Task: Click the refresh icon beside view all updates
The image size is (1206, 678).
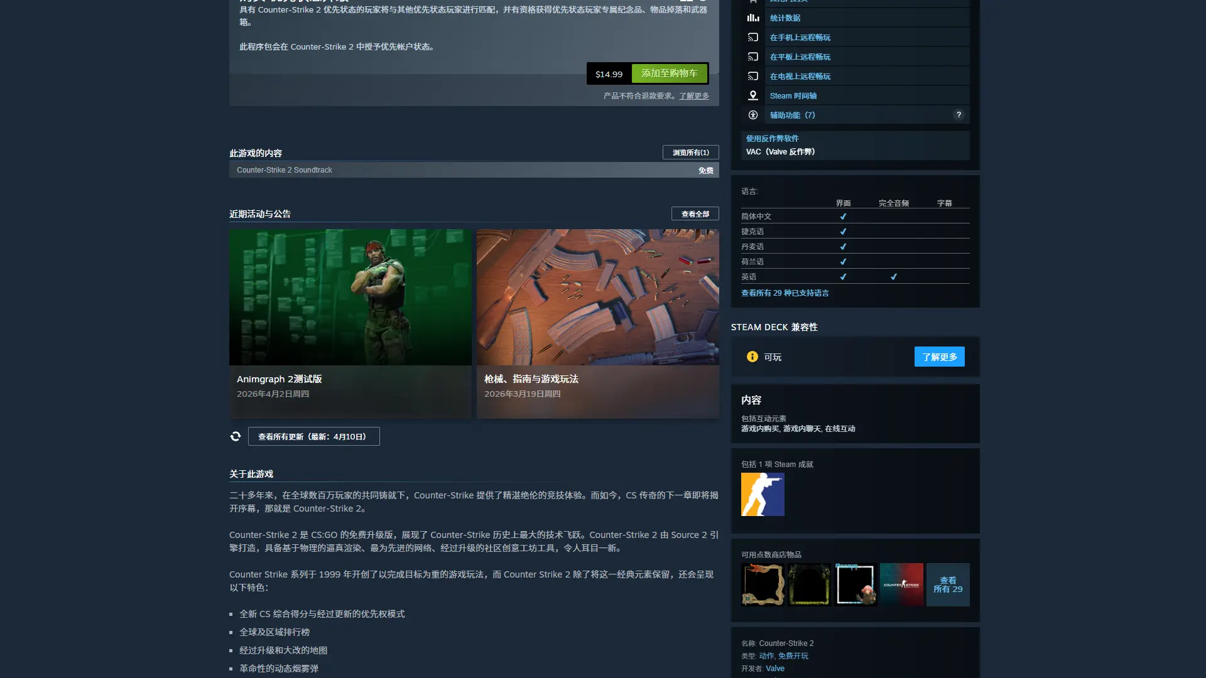Action: coord(236,436)
